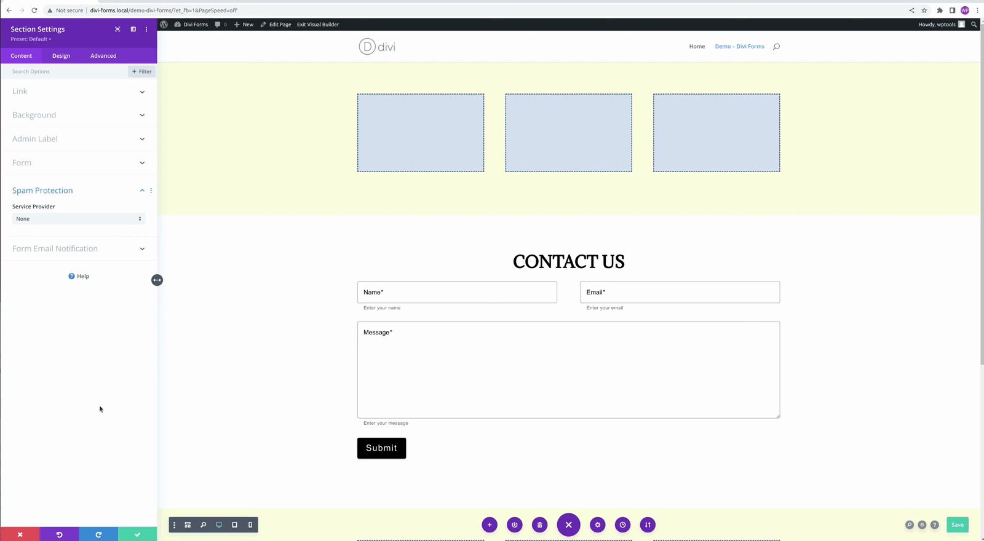Open comments icon in admin bar
The height and width of the screenshot is (541, 984).
[x=221, y=25]
